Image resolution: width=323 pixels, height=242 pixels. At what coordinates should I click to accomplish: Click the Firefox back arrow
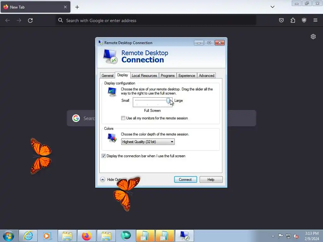tap(8, 20)
